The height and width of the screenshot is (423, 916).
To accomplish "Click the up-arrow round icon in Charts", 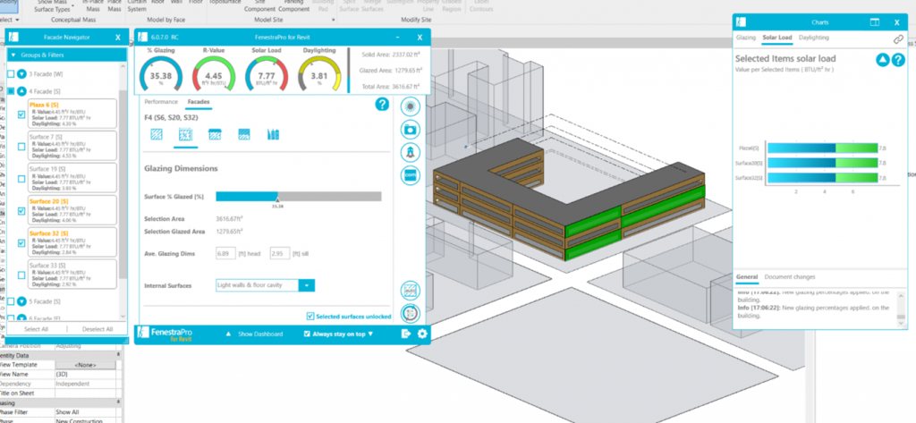I will click(x=882, y=60).
